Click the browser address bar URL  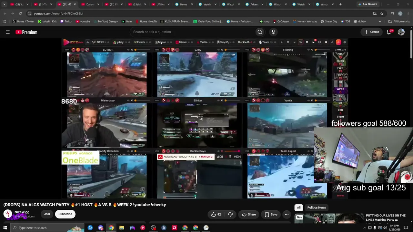point(58,14)
